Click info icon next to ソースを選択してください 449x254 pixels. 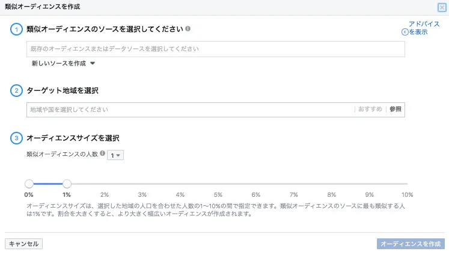click(x=188, y=29)
